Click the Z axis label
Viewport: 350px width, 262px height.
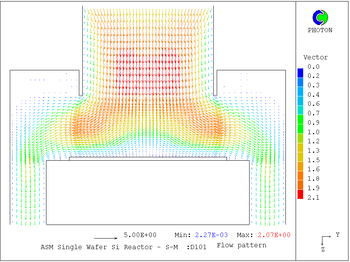click(x=323, y=250)
